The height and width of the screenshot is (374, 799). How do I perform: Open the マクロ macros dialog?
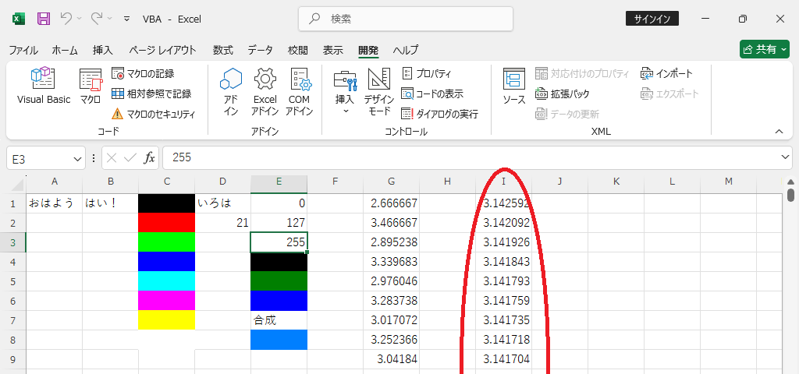click(91, 86)
